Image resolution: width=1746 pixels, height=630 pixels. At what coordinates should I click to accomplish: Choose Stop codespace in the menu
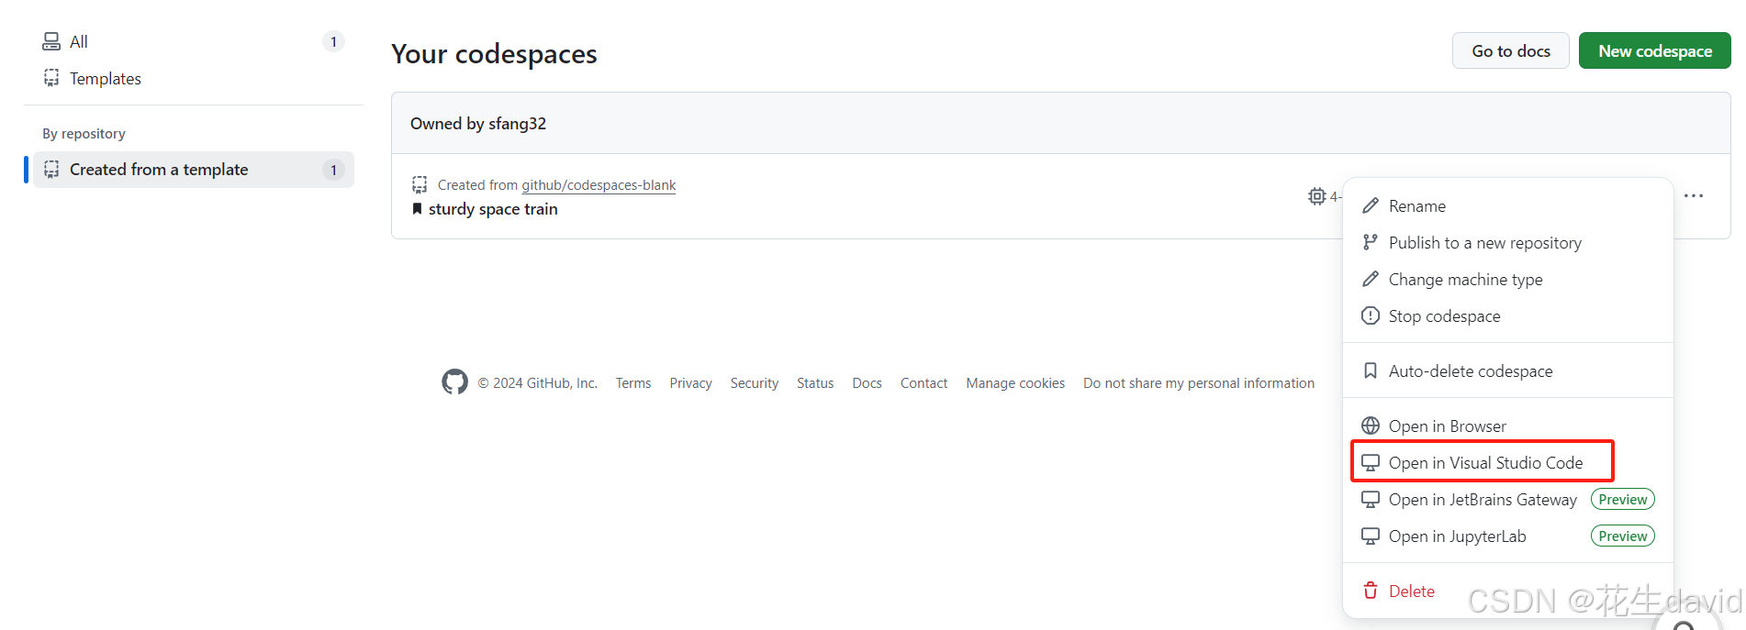click(x=1507, y=315)
